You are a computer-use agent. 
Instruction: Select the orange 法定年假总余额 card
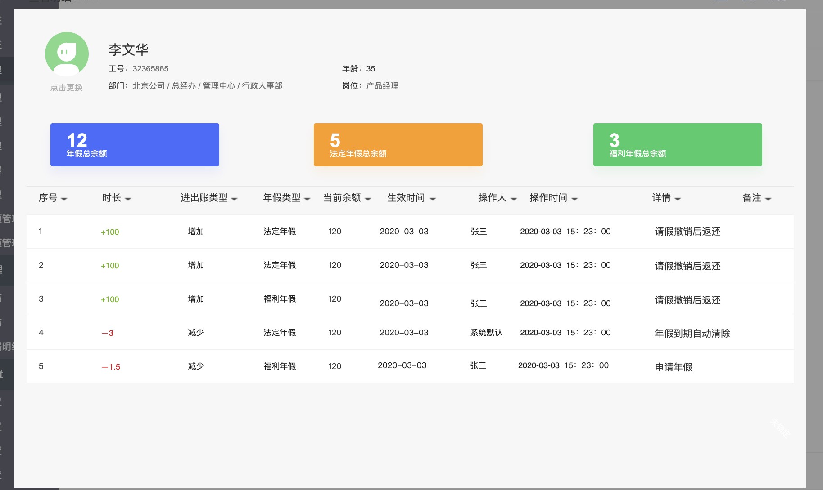point(398,145)
